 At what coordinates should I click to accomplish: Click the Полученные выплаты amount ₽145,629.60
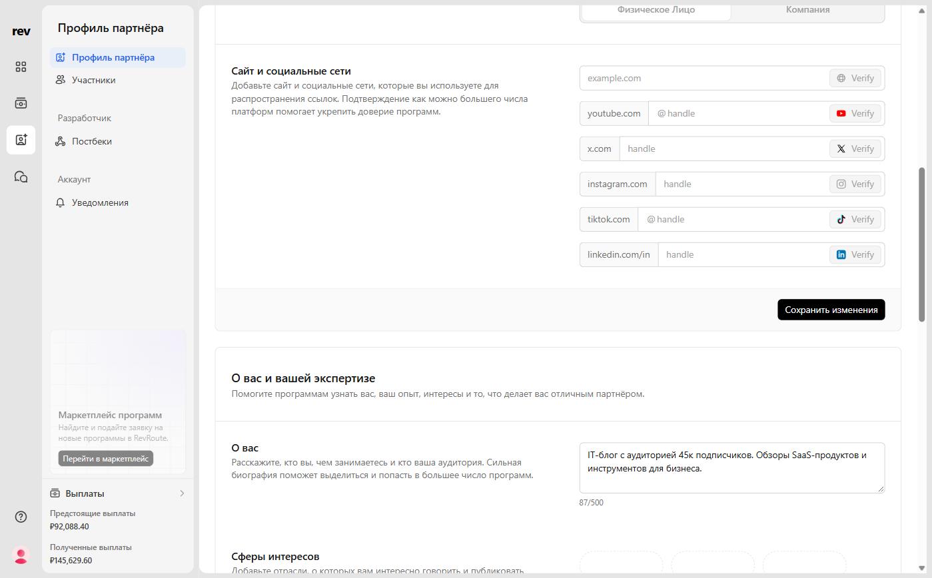pos(71,561)
